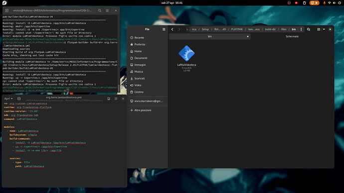The height and width of the screenshot is (193, 344).
Task: Close the 'bin' tab in Files
Action: (x=248, y=36)
